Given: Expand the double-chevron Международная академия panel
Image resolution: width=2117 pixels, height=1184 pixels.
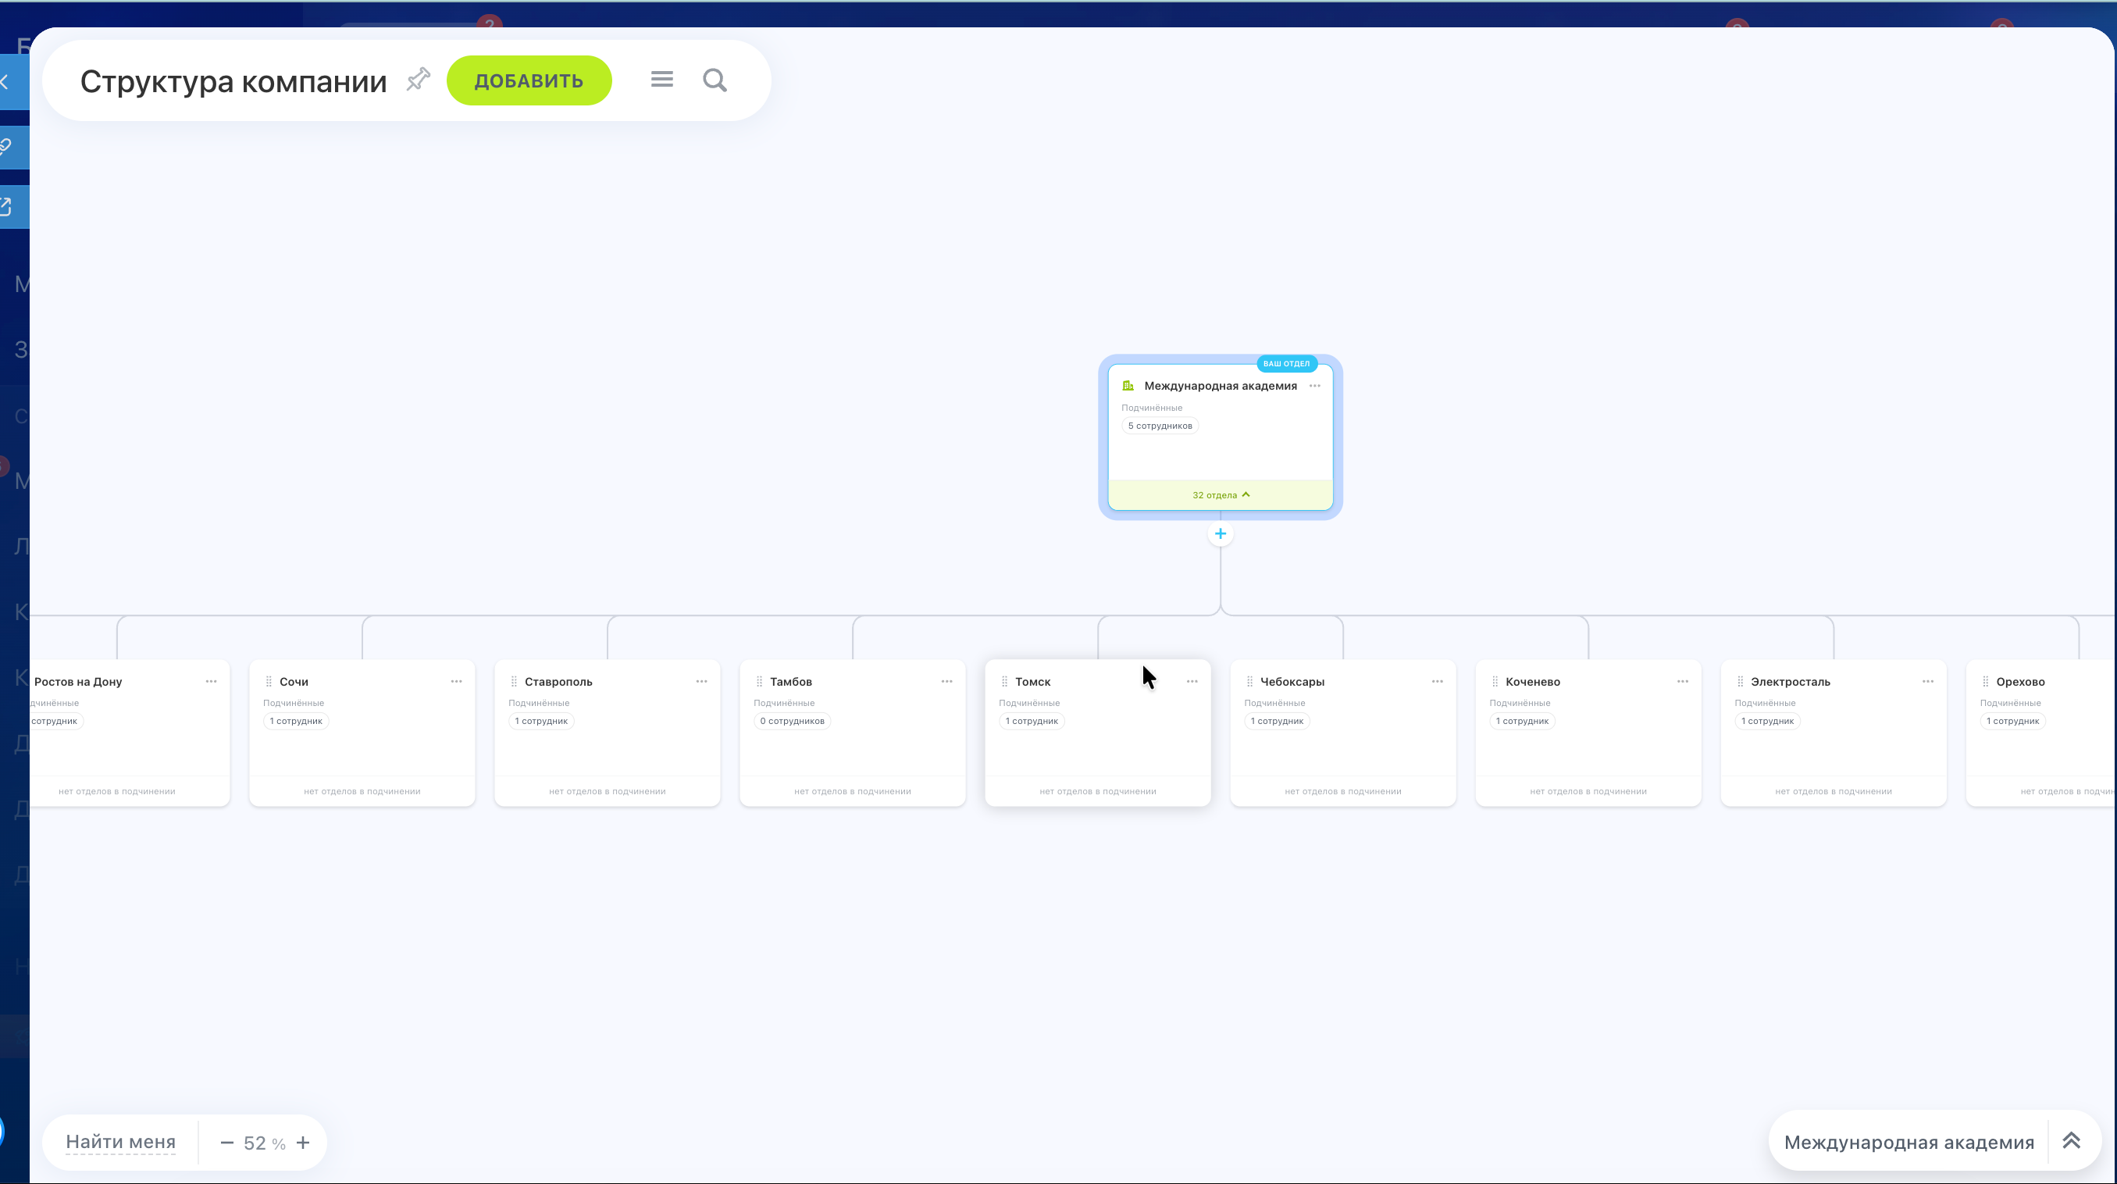Looking at the screenshot, I should [x=2071, y=1141].
